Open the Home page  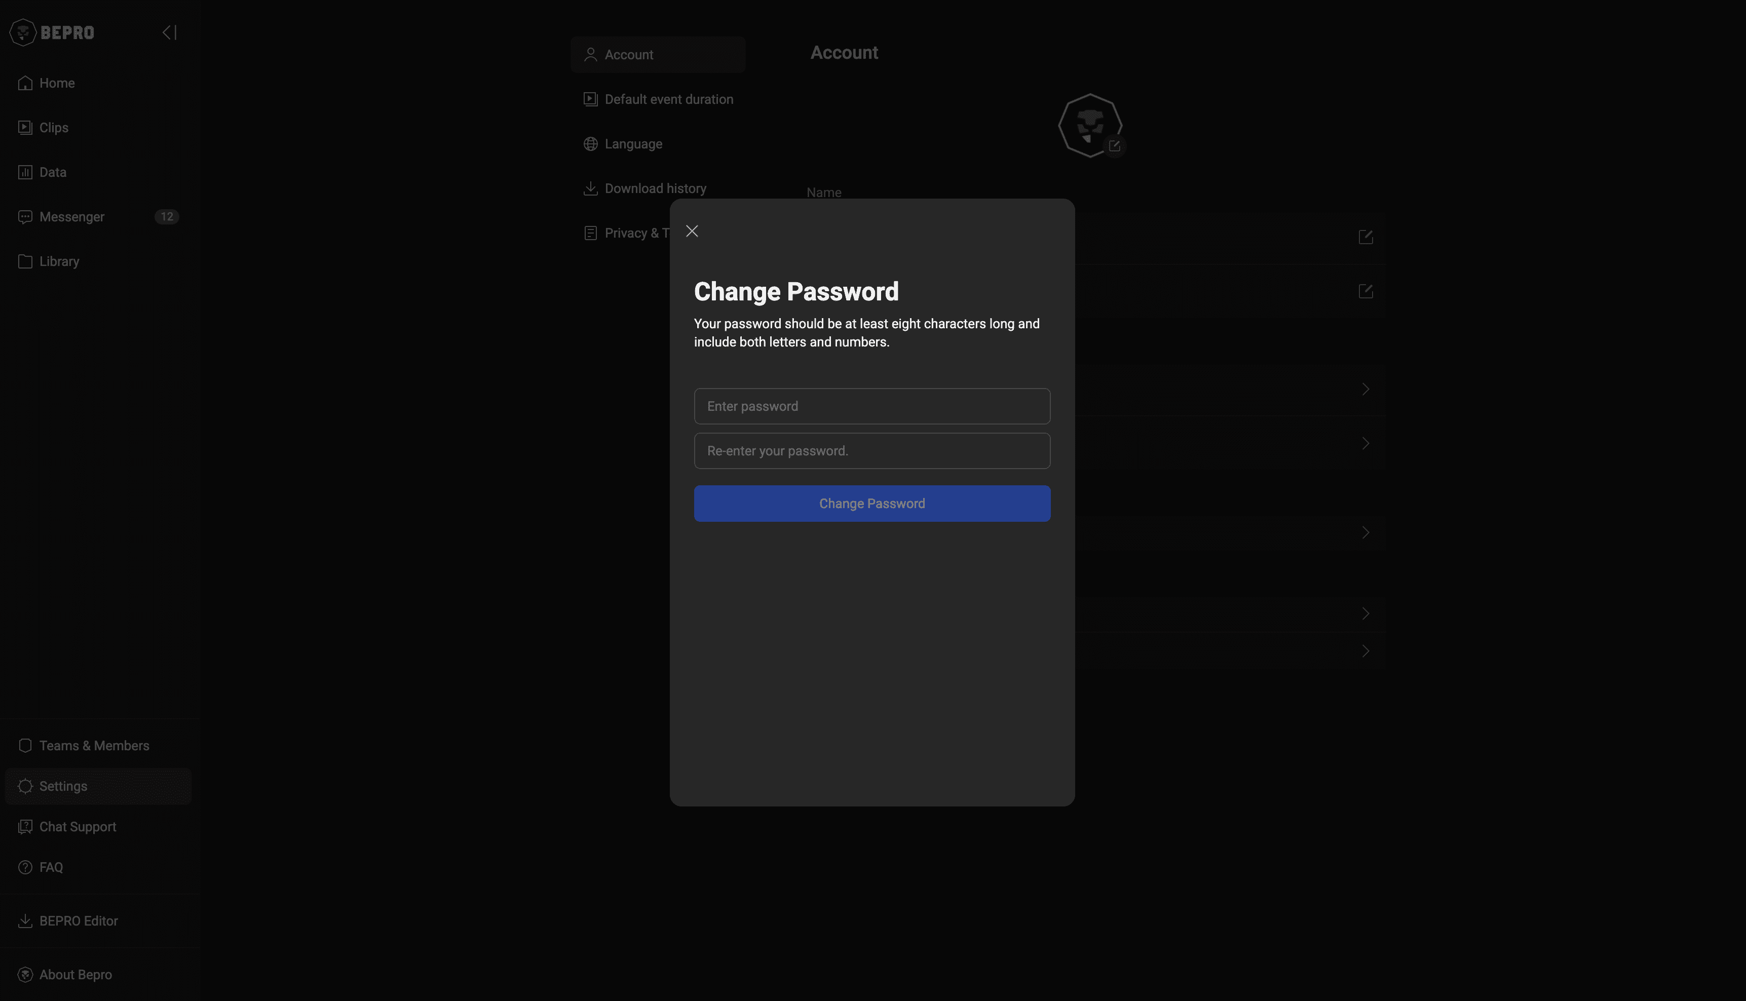point(56,83)
